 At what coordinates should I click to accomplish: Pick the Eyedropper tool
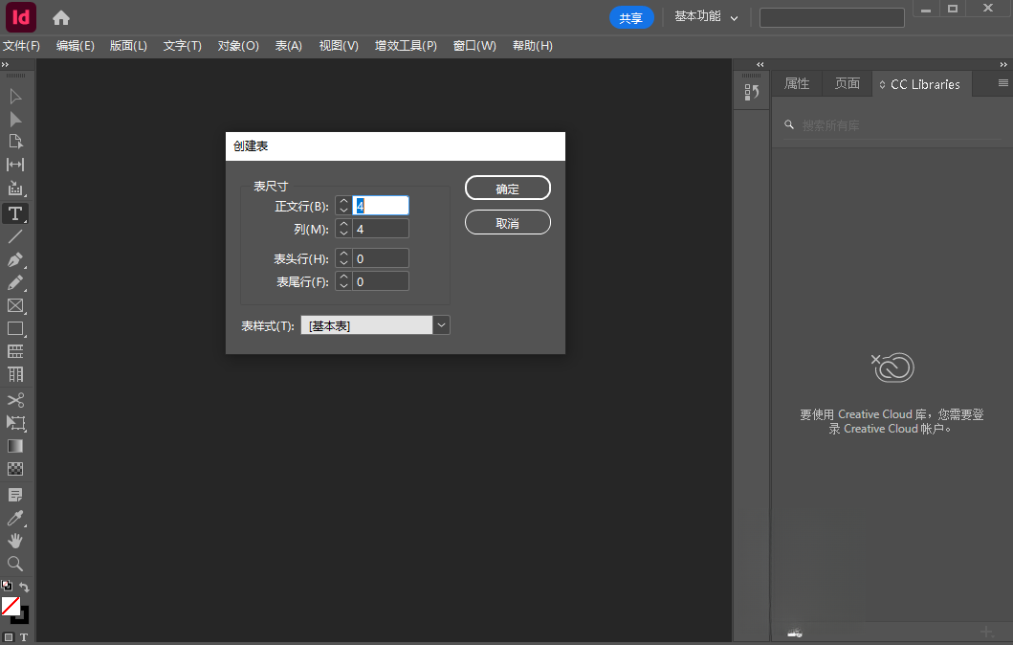(15, 518)
